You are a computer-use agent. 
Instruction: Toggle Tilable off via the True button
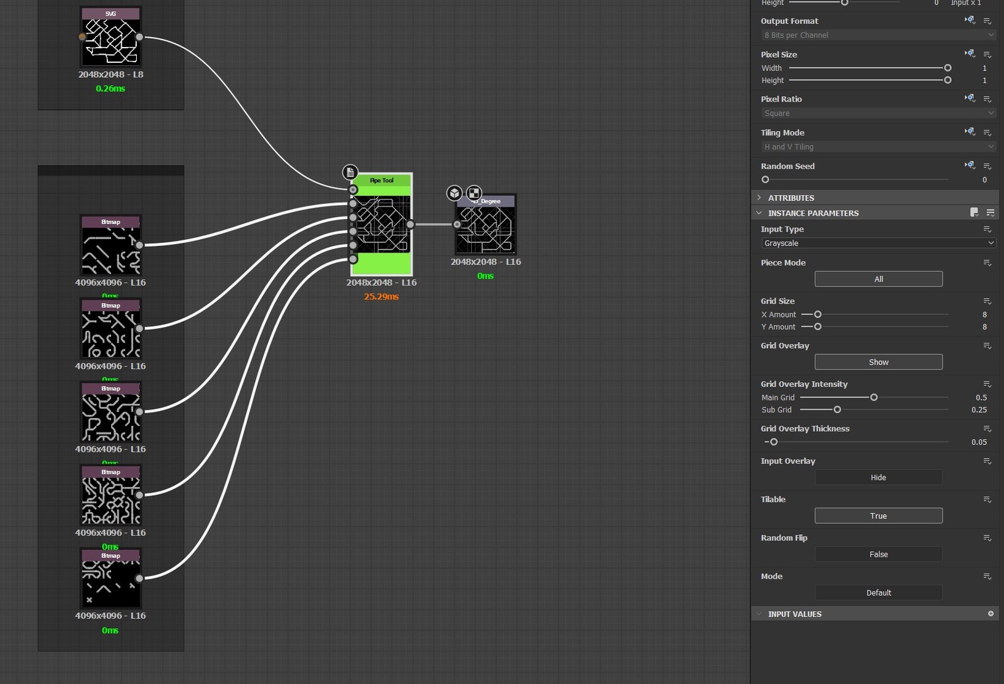click(878, 515)
